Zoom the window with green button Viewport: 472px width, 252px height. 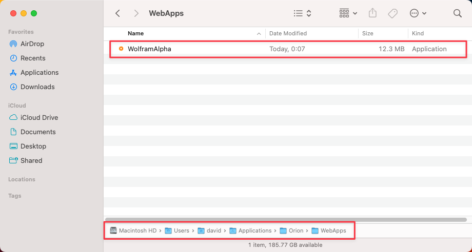tap(34, 13)
